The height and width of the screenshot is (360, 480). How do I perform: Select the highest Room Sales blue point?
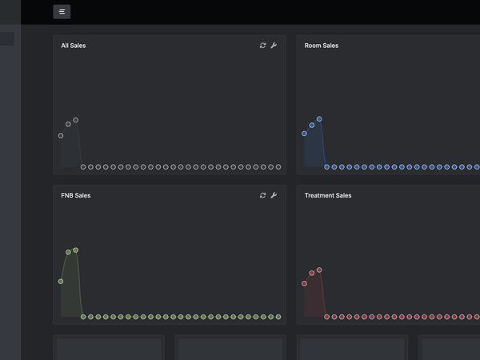(x=319, y=118)
